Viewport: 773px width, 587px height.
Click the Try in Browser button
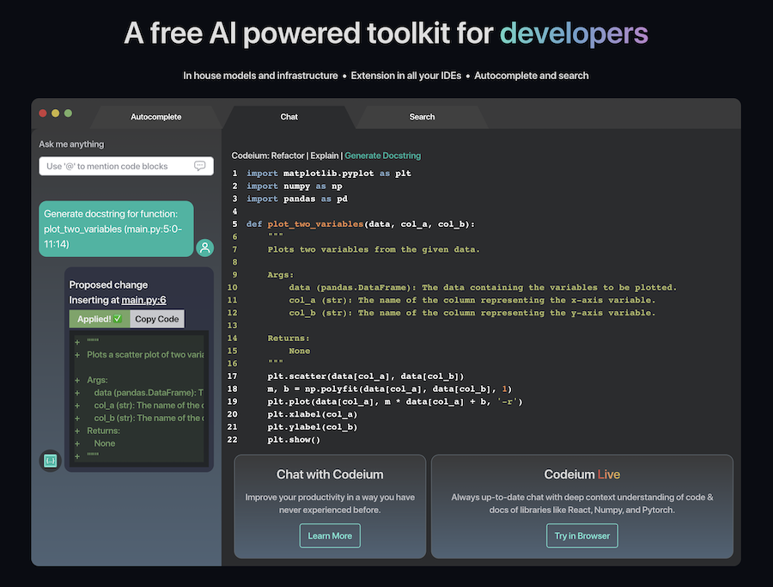click(582, 535)
